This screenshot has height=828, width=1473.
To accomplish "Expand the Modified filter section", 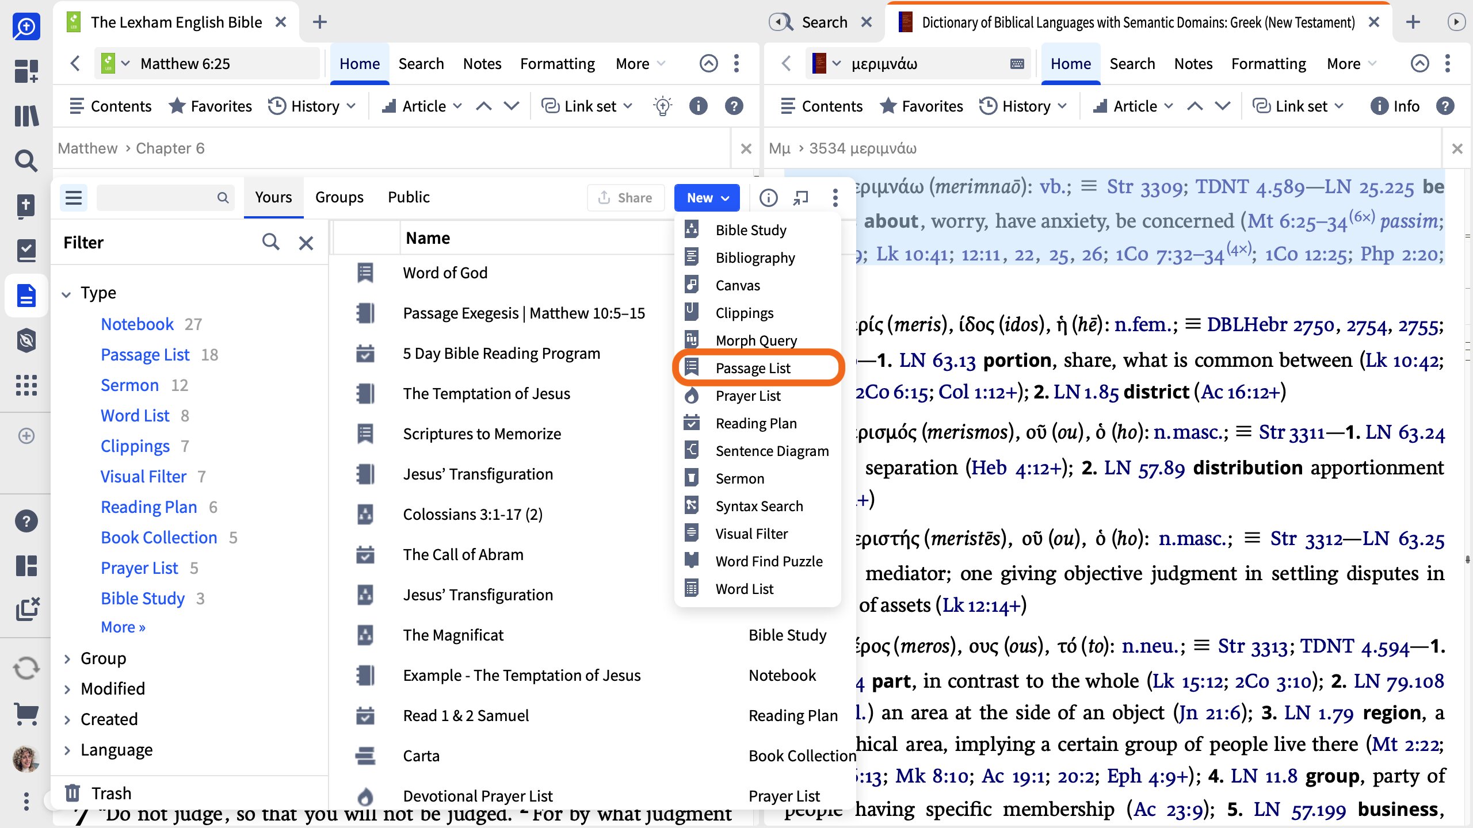I will [67, 689].
